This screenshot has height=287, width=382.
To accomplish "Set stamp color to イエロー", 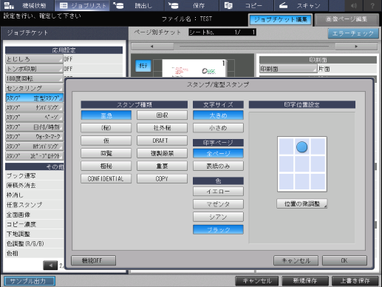I will pos(218,192).
